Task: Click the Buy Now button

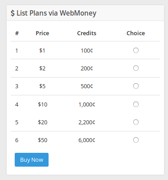Action: pyautogui.click(x=32, y=160)
